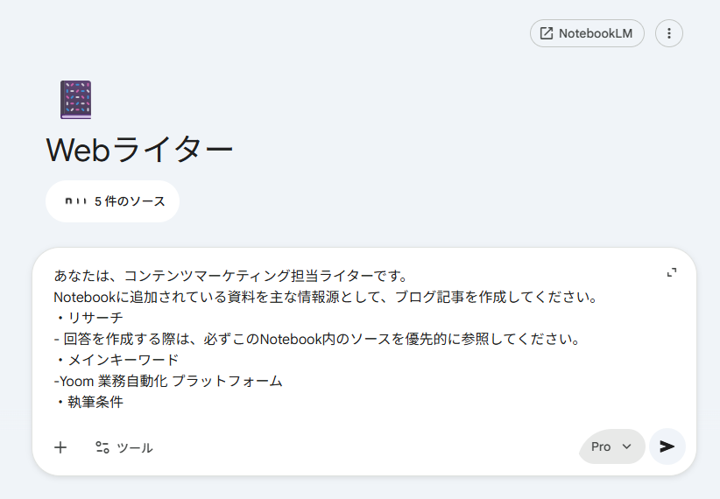
Task: Expand the prompt editor to full size
Action: point(672,272)
